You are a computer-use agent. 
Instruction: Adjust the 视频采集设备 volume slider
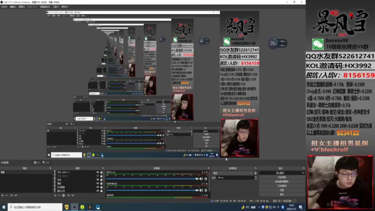point(152,190)
